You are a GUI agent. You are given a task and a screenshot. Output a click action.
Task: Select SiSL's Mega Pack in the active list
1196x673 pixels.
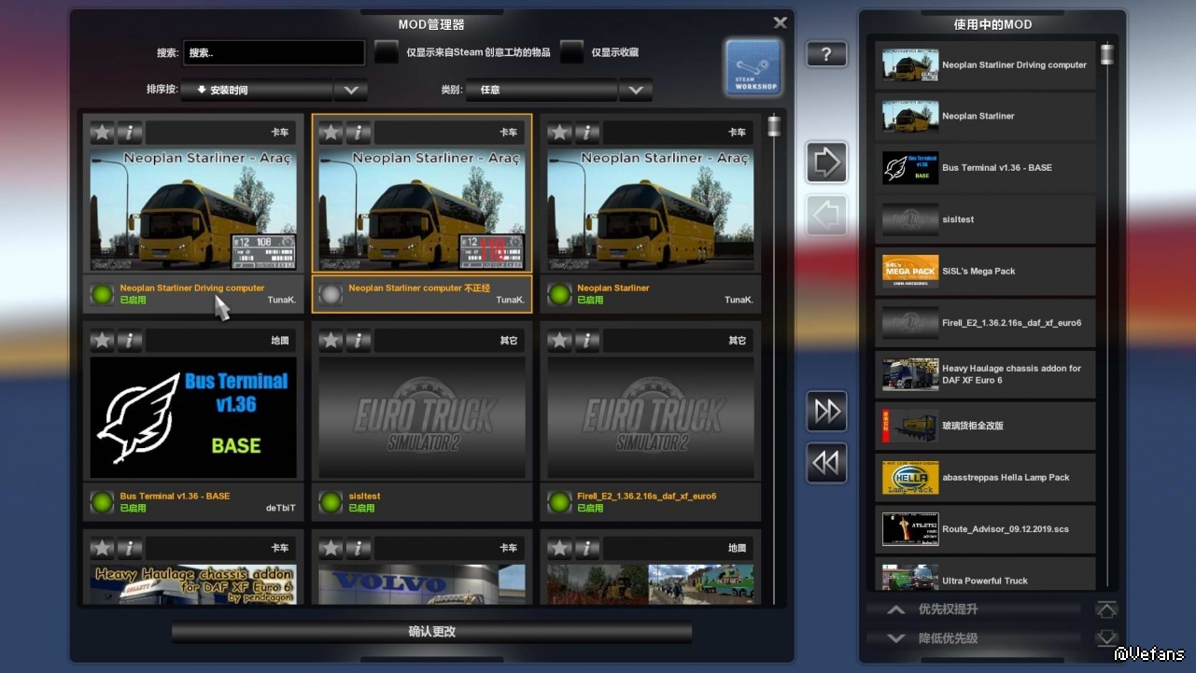[985, 272]
